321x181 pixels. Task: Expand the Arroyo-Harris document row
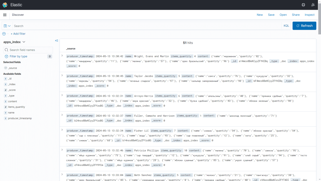[62, 95]
